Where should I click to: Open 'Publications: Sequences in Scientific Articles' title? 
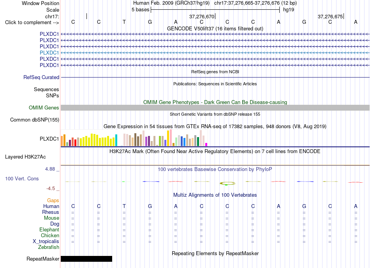(215, 84)
